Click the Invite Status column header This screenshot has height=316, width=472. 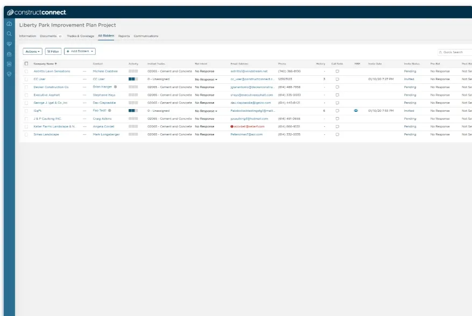(x=412, y=64)
